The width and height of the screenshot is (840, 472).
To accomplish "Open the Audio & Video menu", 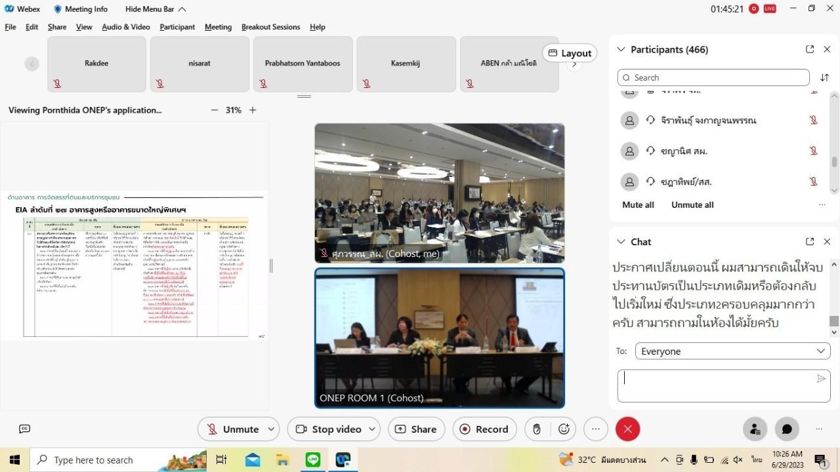I will click(126, 27).
